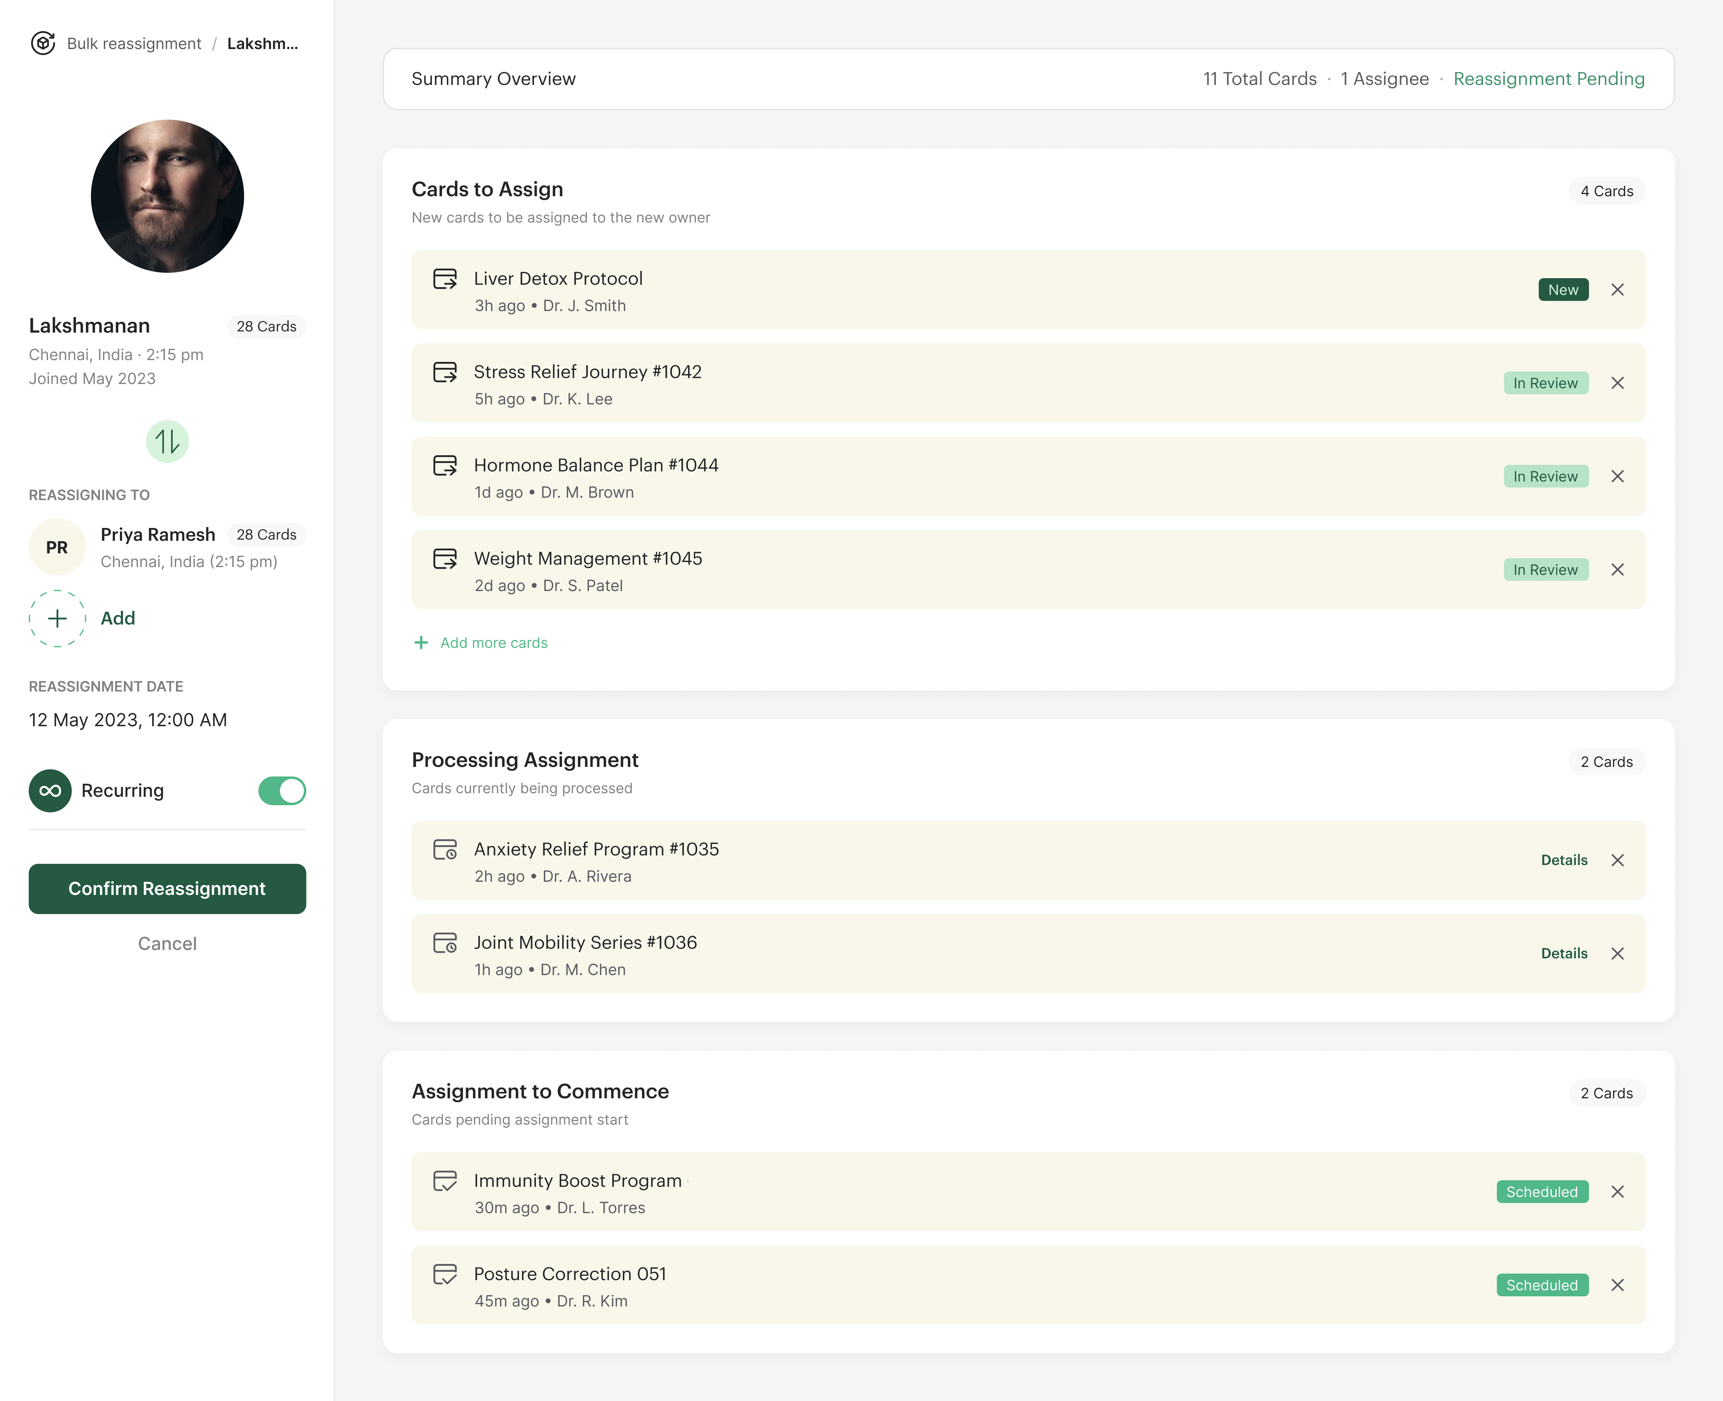The width and height of the screenshot is (1723, 1401).
Task: Click the Hormone Balance Plan #1044 card icon
Action: pos(445,466)
